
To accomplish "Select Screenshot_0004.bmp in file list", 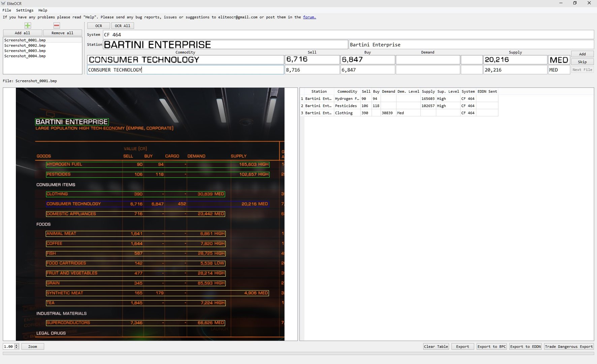I will tap(42, 56).
